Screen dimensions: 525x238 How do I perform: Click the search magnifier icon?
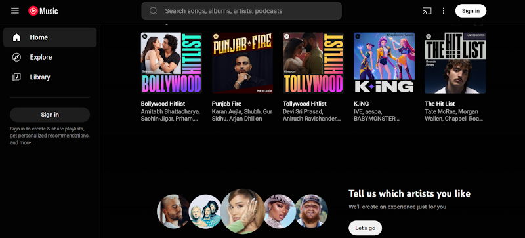click(154, 11)
